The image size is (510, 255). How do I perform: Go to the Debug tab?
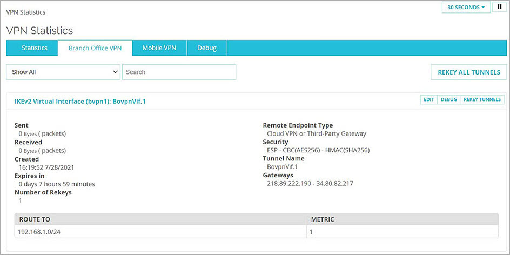pyautogui.click(x=207, y=48)
